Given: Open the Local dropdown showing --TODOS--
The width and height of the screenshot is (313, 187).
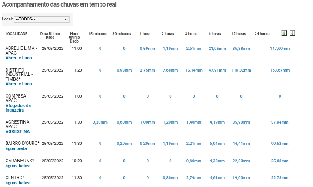Looking at the screenshot, I should tap(42, 19).
